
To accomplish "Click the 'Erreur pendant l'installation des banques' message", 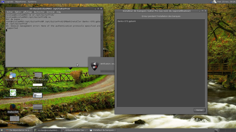I will point(161,16).
